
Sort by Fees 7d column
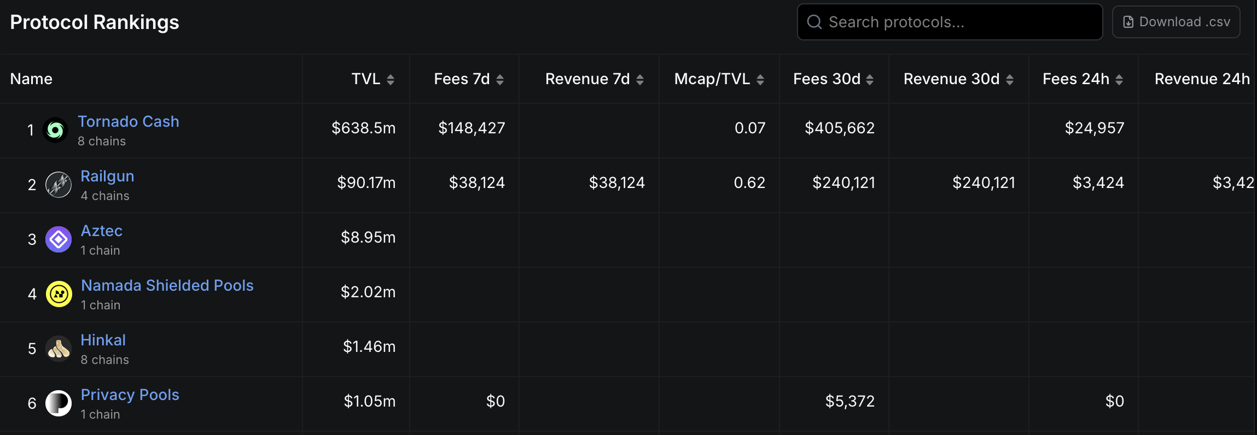(x=500, y=80)
